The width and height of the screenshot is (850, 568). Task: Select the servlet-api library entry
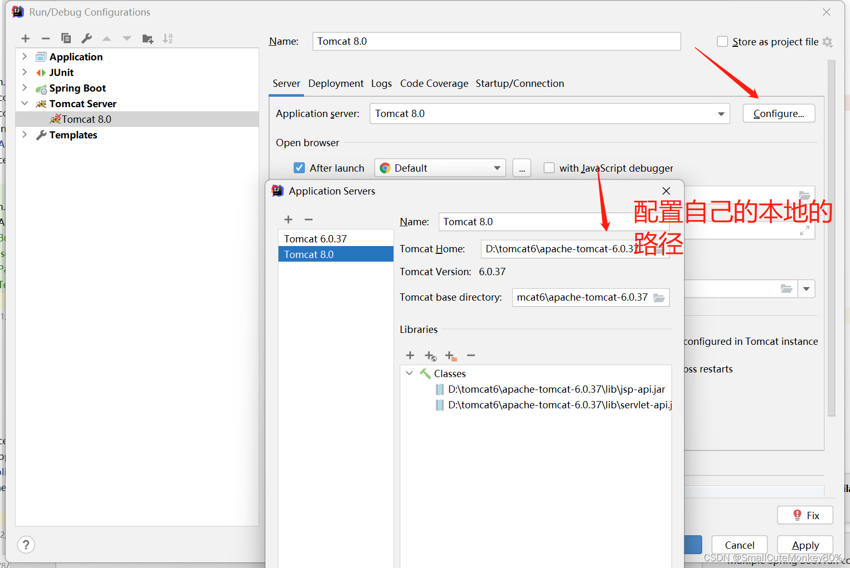(x=560, y=405)
